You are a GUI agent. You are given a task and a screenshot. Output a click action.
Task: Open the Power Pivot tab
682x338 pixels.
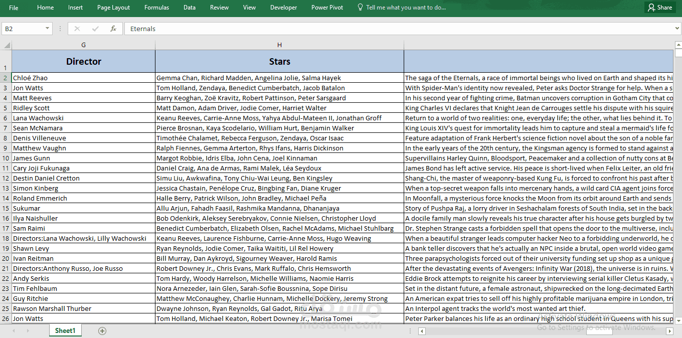point(327,8)
